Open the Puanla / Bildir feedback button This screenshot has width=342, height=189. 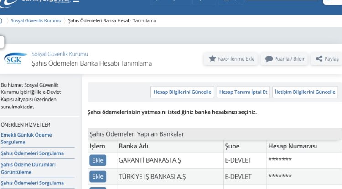[285, 59]
